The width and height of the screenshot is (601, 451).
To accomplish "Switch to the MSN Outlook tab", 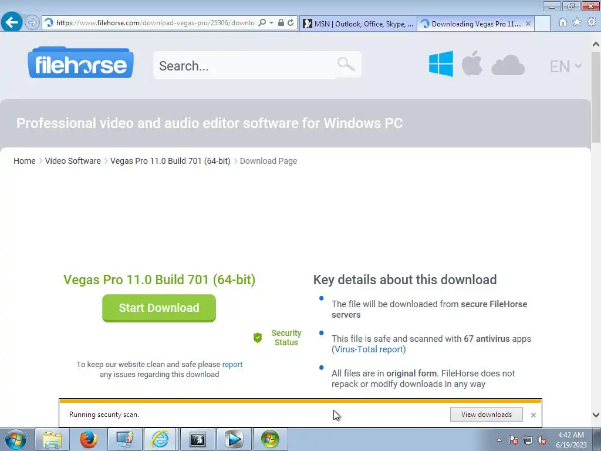I will (358, 23).
